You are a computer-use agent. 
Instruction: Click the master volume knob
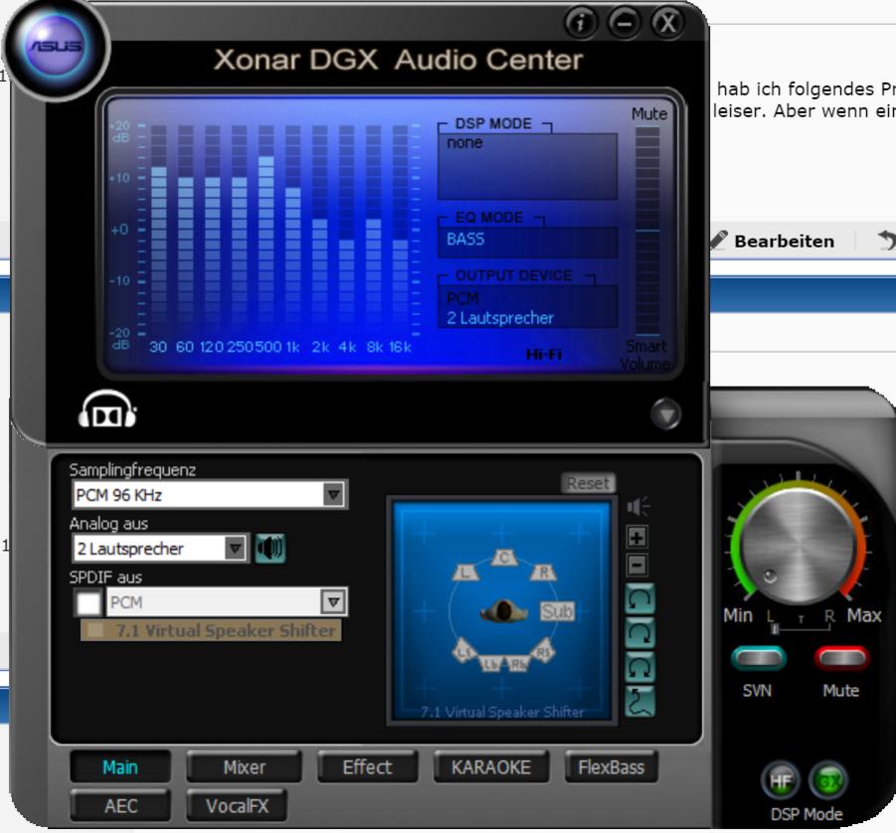pos(798,546)
